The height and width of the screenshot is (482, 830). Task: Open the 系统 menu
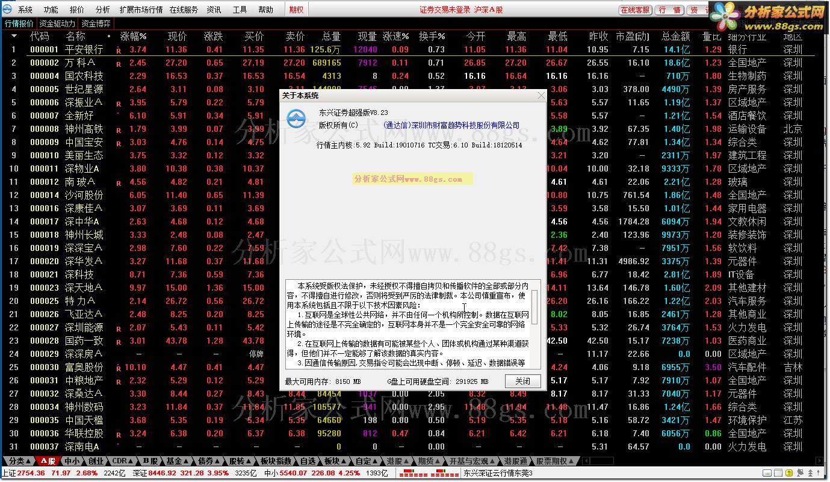[25, 10]
